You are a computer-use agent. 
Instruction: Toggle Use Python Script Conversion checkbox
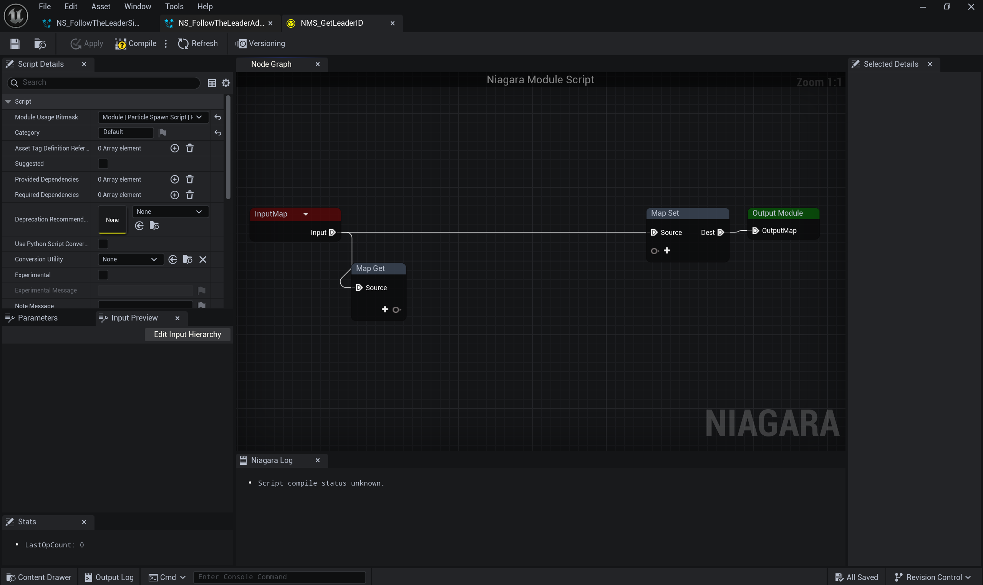103,244
